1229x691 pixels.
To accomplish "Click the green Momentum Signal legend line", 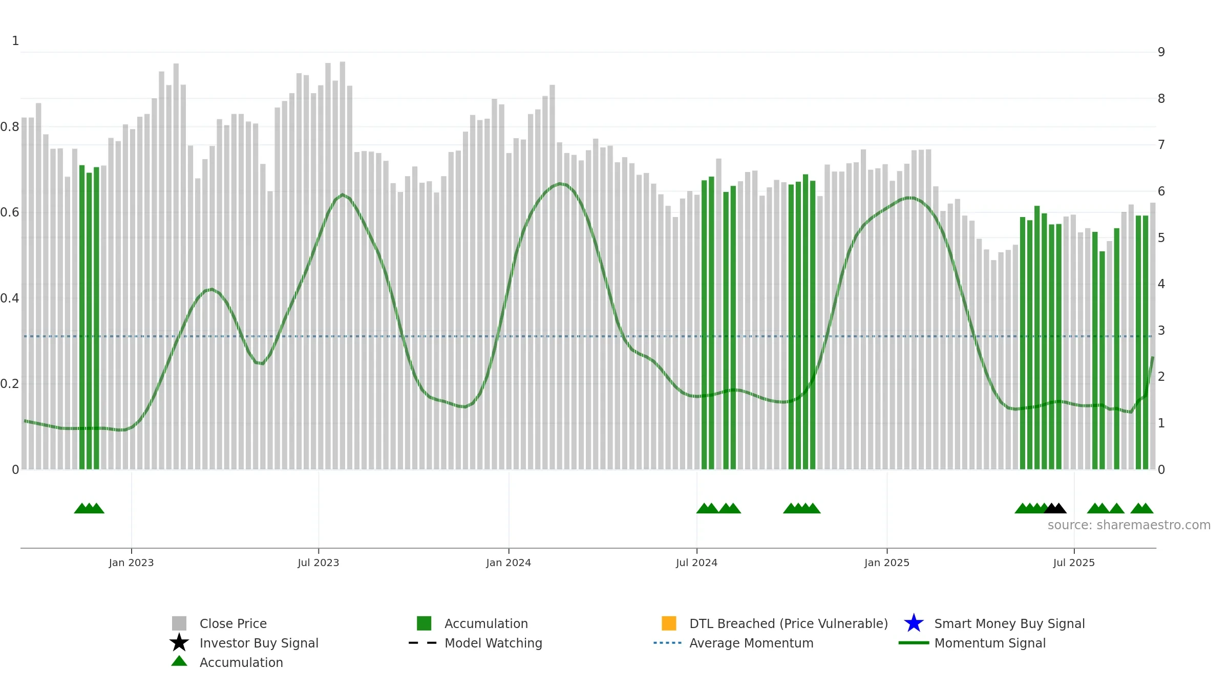I will point(914,643).
